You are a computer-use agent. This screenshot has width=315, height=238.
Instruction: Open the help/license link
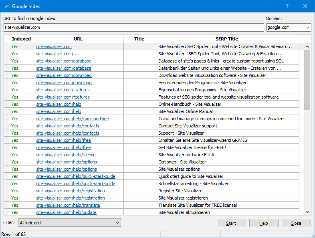coord(66,155)
